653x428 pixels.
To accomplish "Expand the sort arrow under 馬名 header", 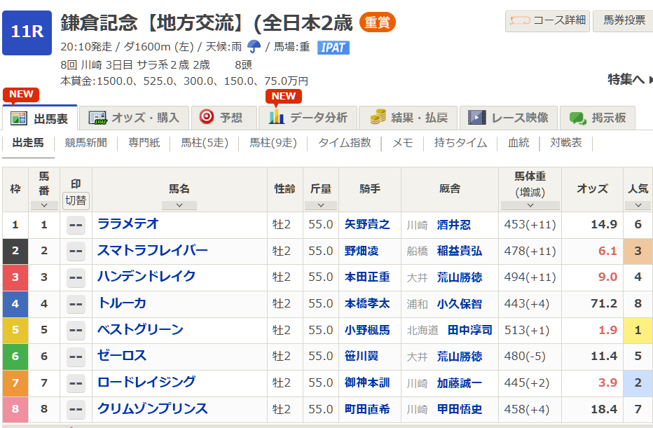I will tap(179, 205).
